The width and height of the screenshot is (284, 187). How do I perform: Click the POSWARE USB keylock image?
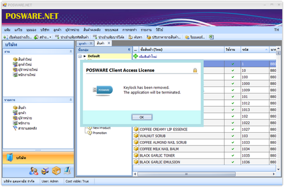(103, 91)
